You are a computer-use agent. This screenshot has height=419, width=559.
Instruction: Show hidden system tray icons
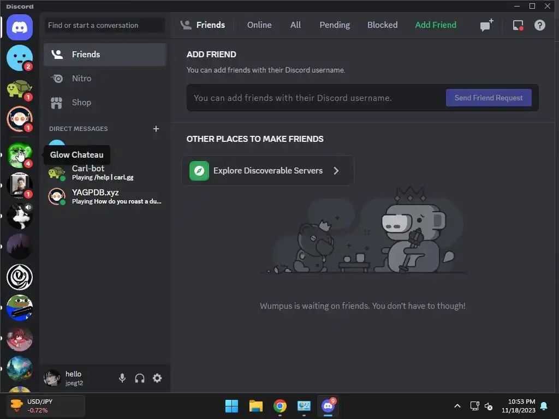(457, 406)
